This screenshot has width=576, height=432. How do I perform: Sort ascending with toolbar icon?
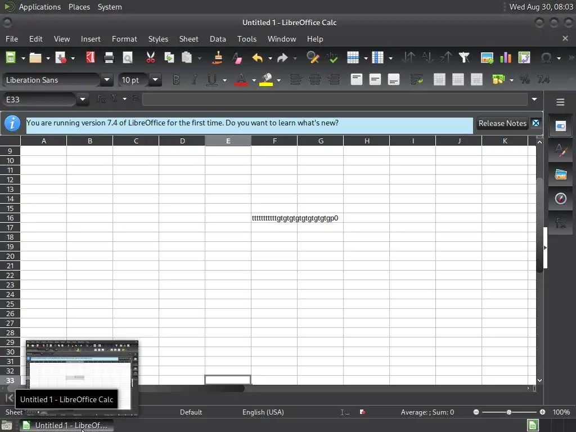pyautogui.click(x=427, y=58)
